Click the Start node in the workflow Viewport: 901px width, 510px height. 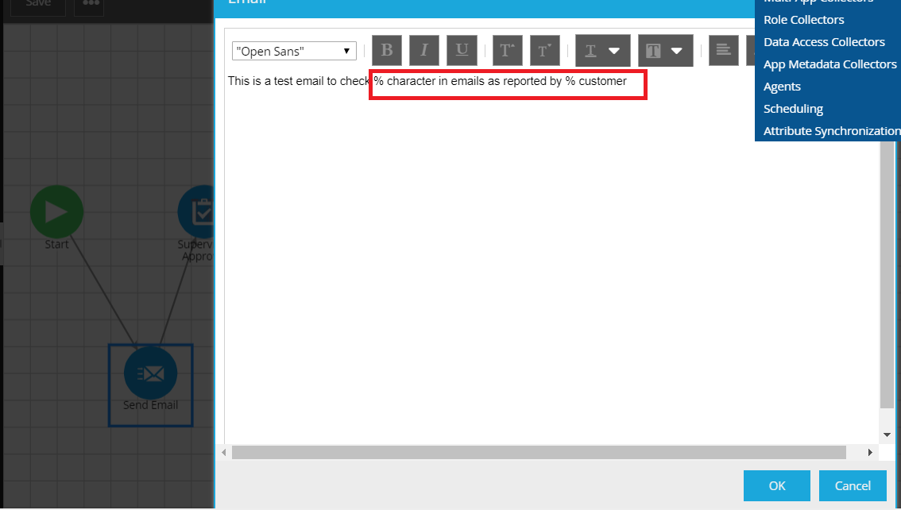[56, 211]
